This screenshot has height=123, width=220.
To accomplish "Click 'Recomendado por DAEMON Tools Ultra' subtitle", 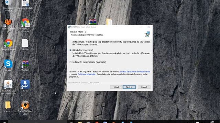I will tap(87, 35).
